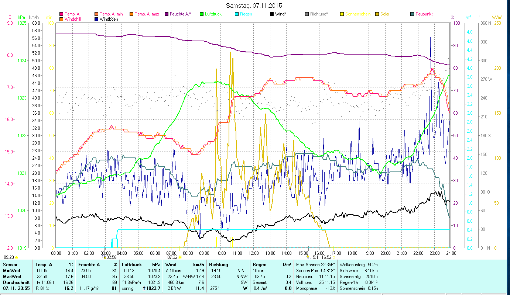This screenshot has height=295, width=510.
Task: Click the dark blue Windböen legend square
Action: coord(97,19)
